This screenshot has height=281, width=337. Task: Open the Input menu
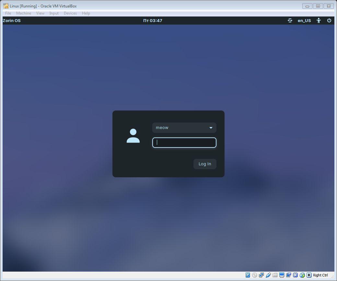[x=54, y=13]
